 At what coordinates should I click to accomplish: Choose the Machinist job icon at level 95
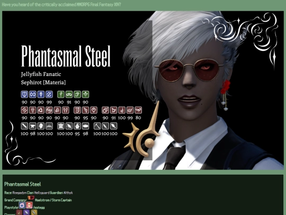click(85, 110)
